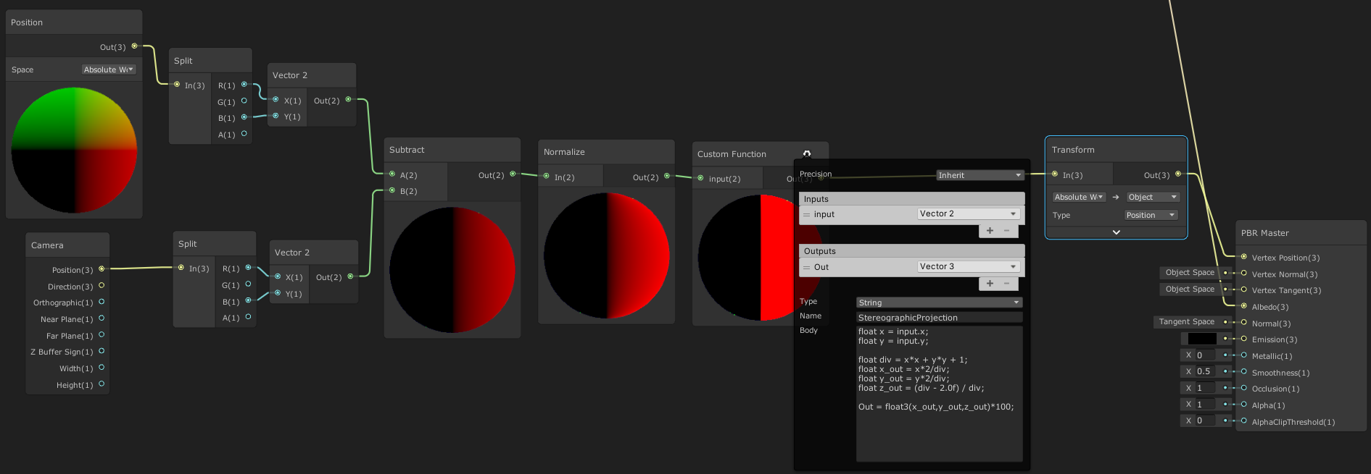Click the Camera Direction(3) output port
This screenshot has width=1371, height=474.
click(x=102, y=286)
